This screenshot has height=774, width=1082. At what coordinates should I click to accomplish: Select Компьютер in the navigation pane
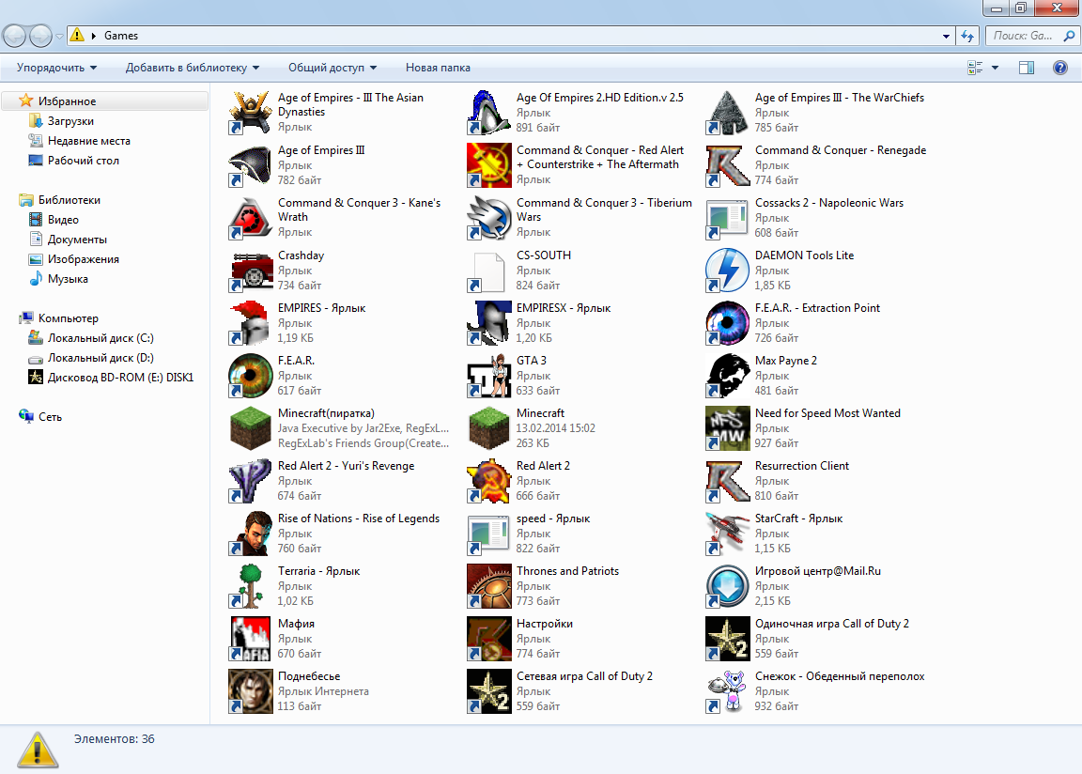coord(68,318)
